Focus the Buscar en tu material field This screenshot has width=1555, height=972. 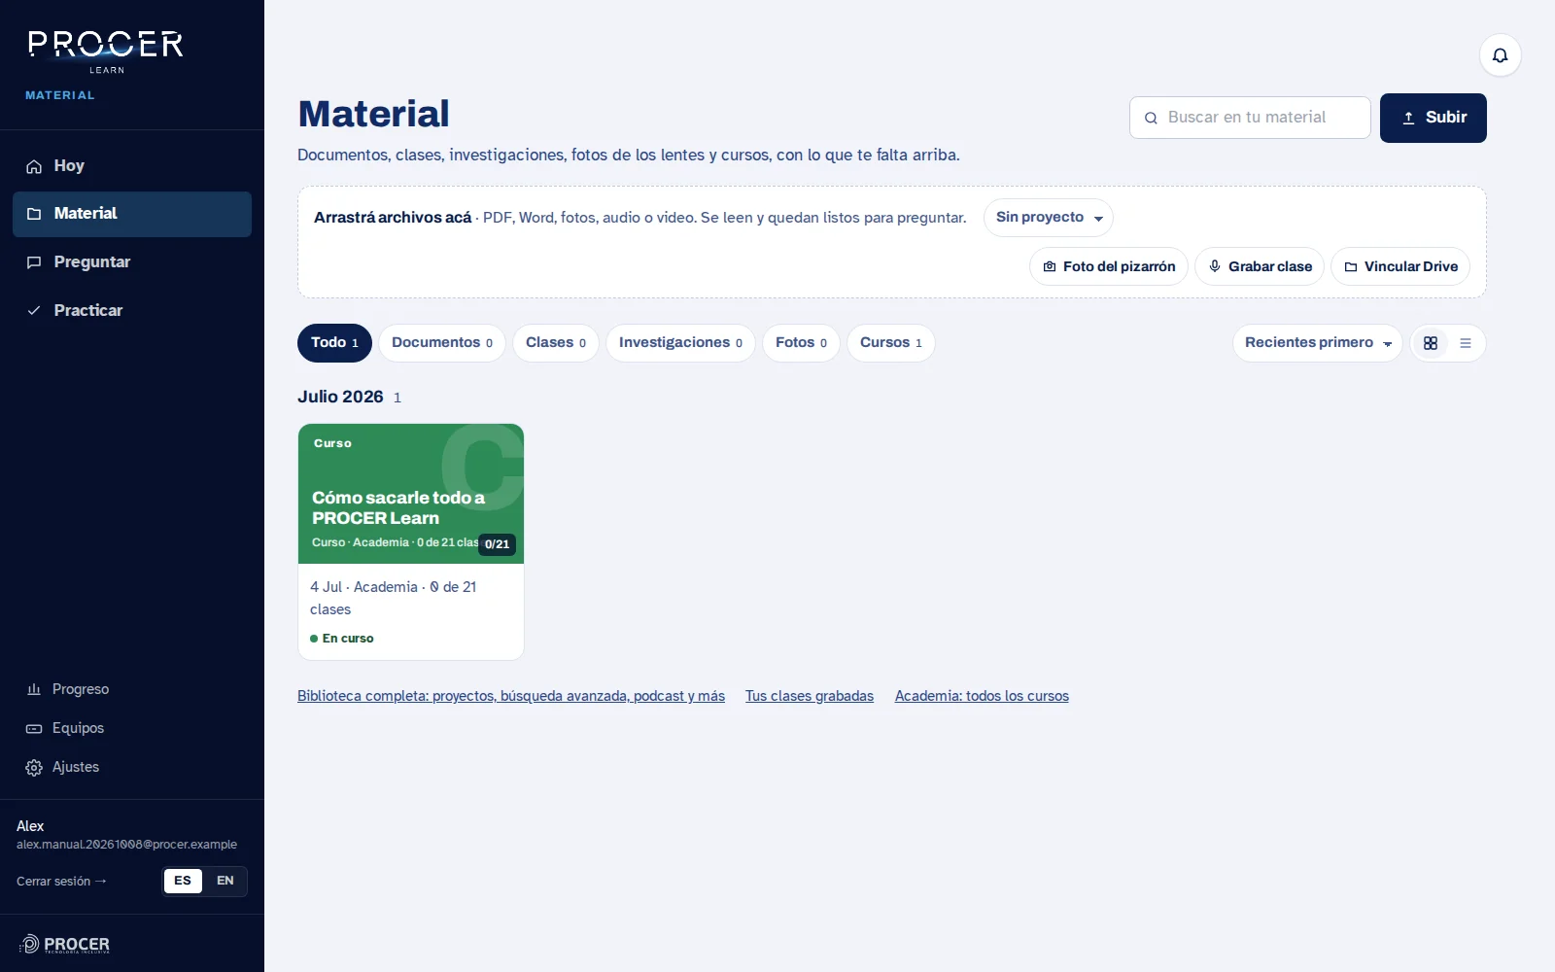point(1250,118)
